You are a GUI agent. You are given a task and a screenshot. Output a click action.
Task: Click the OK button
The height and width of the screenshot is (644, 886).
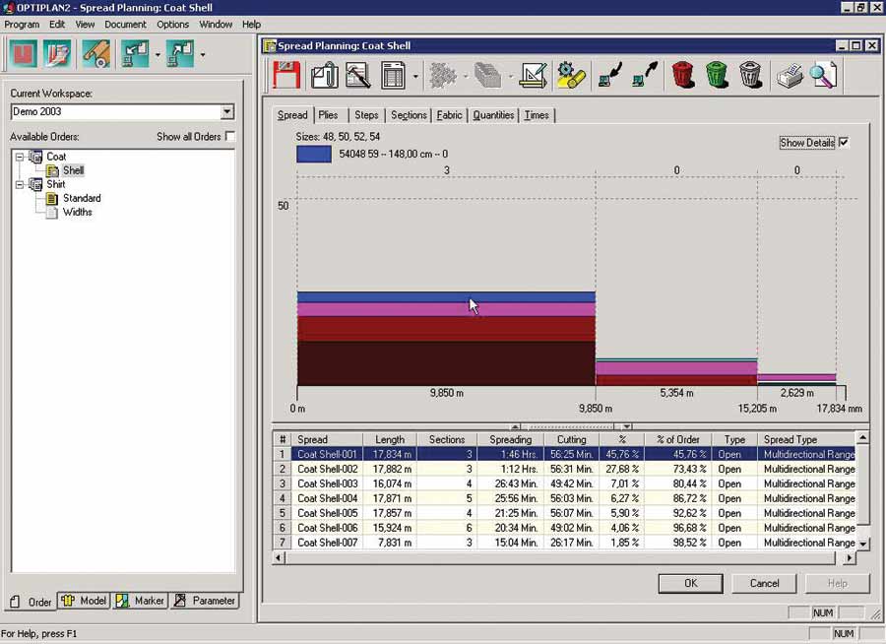[x=690, y=583]
